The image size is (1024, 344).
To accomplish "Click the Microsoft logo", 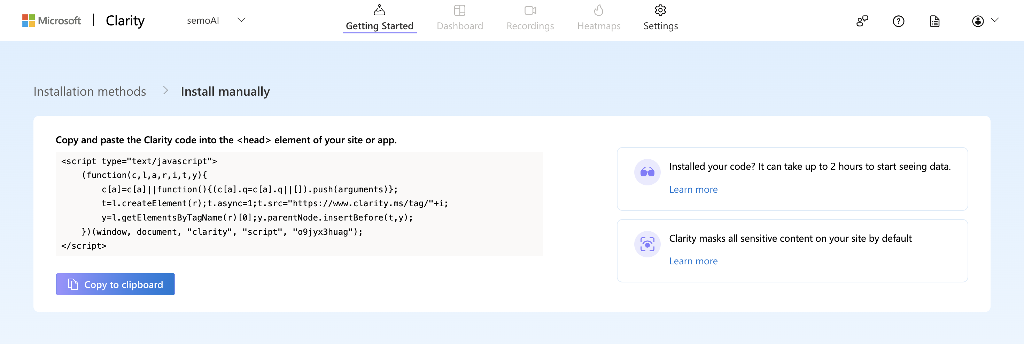I will tap(51, 21).
